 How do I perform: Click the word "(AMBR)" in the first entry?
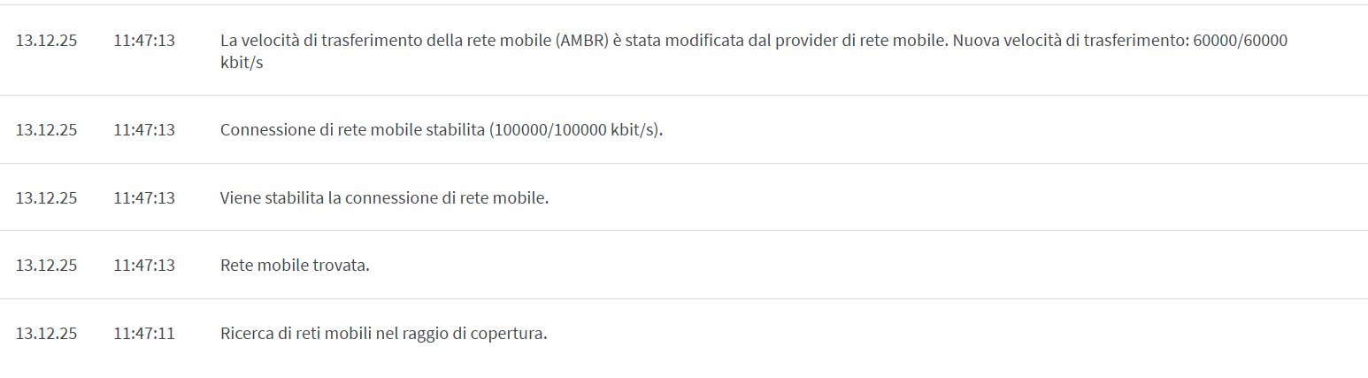coord(582,41)
